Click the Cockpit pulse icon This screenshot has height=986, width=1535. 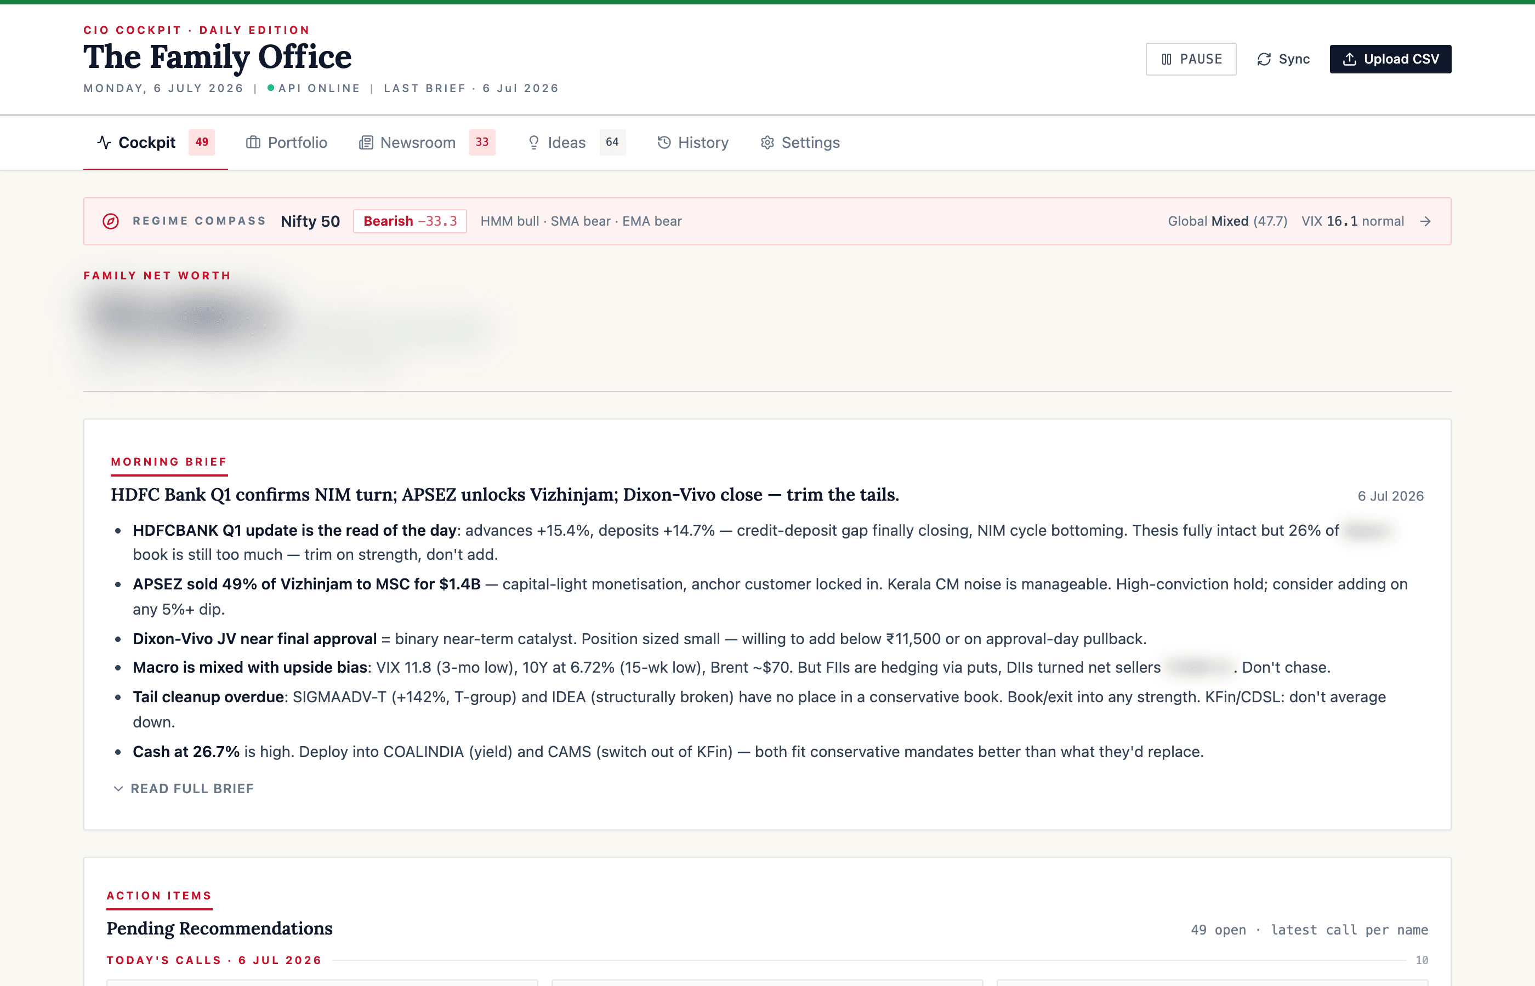tap(104, 142)
